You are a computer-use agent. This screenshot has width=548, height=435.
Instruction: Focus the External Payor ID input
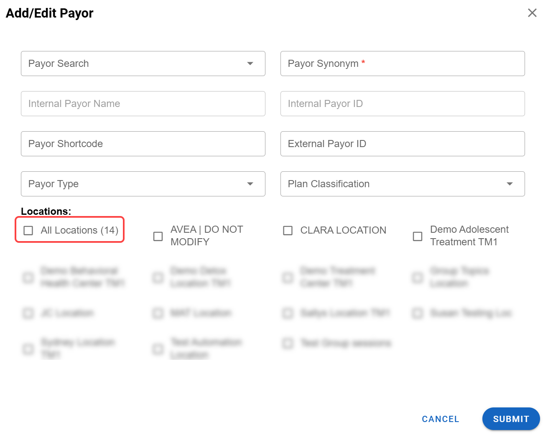click(x=402, y=144)
